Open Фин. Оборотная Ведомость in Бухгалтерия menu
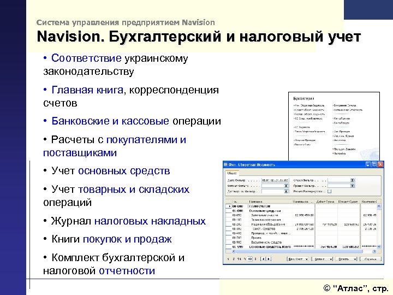Viewport: 393px width, 295px height. pos(309,105)
